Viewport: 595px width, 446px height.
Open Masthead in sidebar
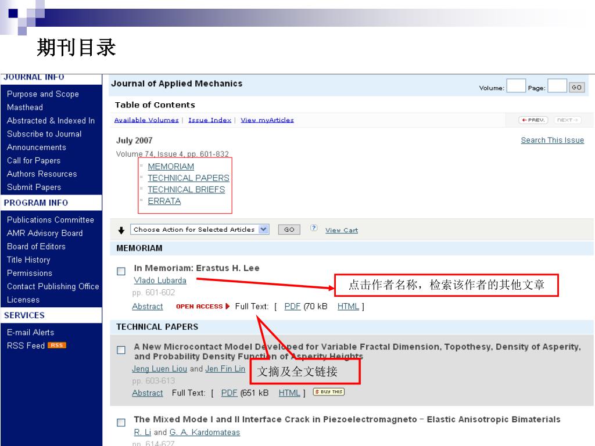24,107
